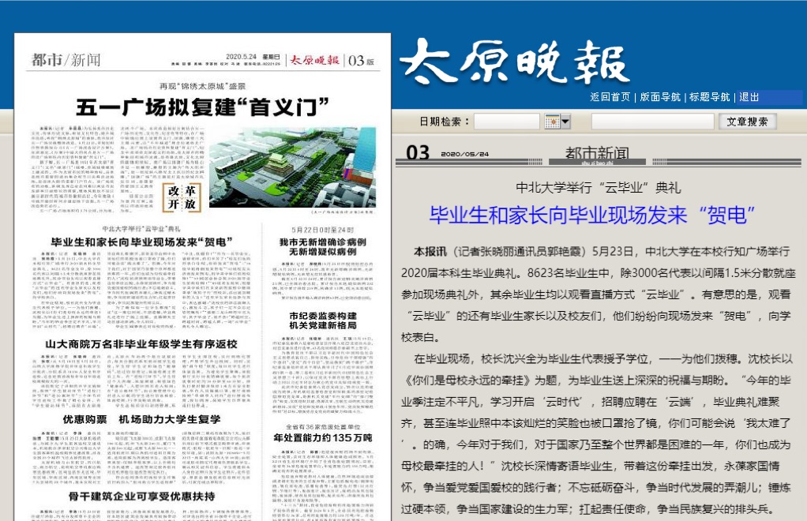Open the 五一广场拟复建"首义门" headline on the page image
The height and width of the screenshot is (521, 807).
coord(202,107)
